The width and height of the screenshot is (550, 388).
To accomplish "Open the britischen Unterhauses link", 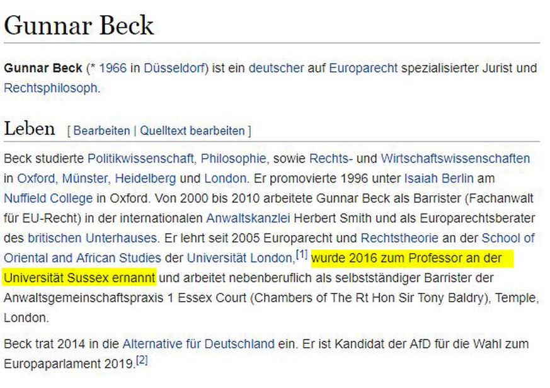I will 92,238.
